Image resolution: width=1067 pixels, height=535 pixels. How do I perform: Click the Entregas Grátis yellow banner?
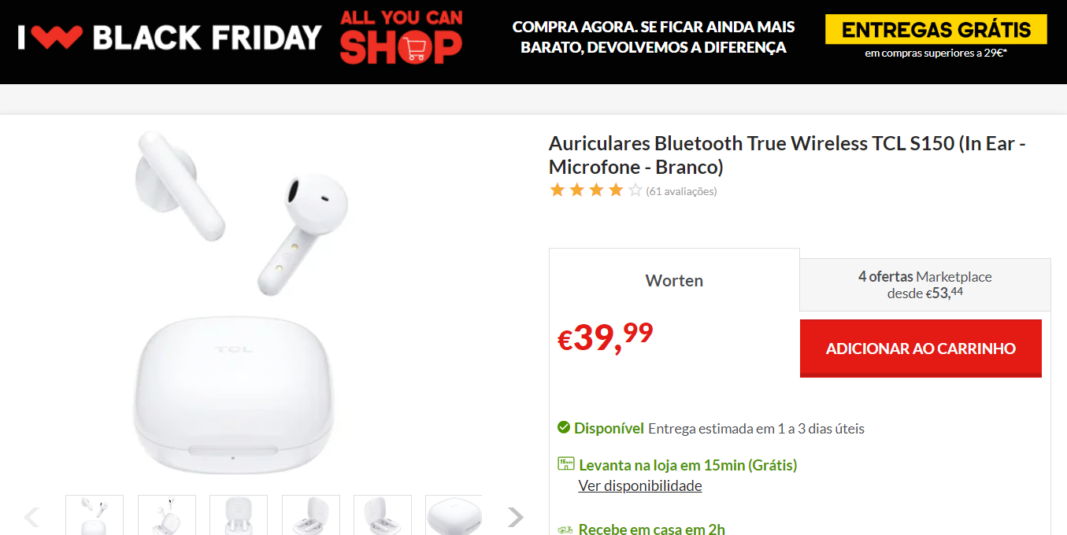(936, 30)
